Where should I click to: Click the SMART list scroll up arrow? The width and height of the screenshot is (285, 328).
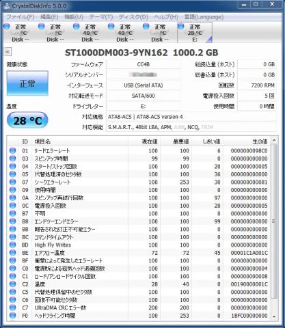coord(274,140)
